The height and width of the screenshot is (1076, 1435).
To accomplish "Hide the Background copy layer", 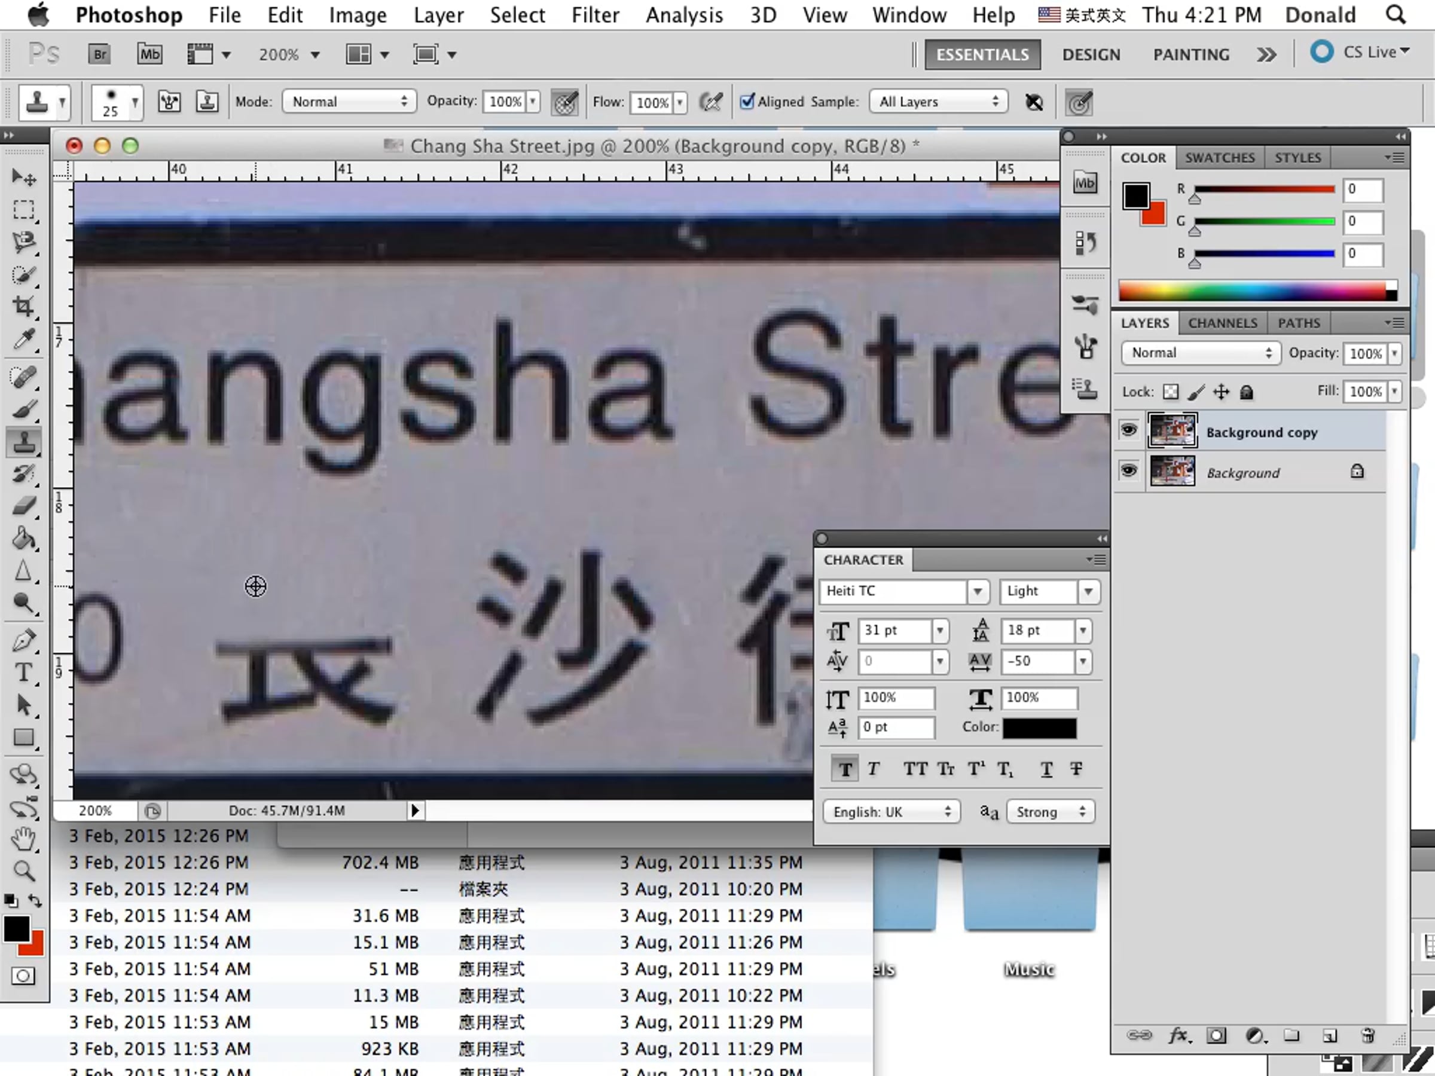I will (1129, 430).
